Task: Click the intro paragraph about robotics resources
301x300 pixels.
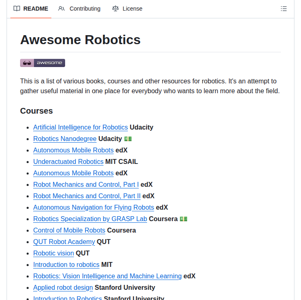Action: pos(150,86)
